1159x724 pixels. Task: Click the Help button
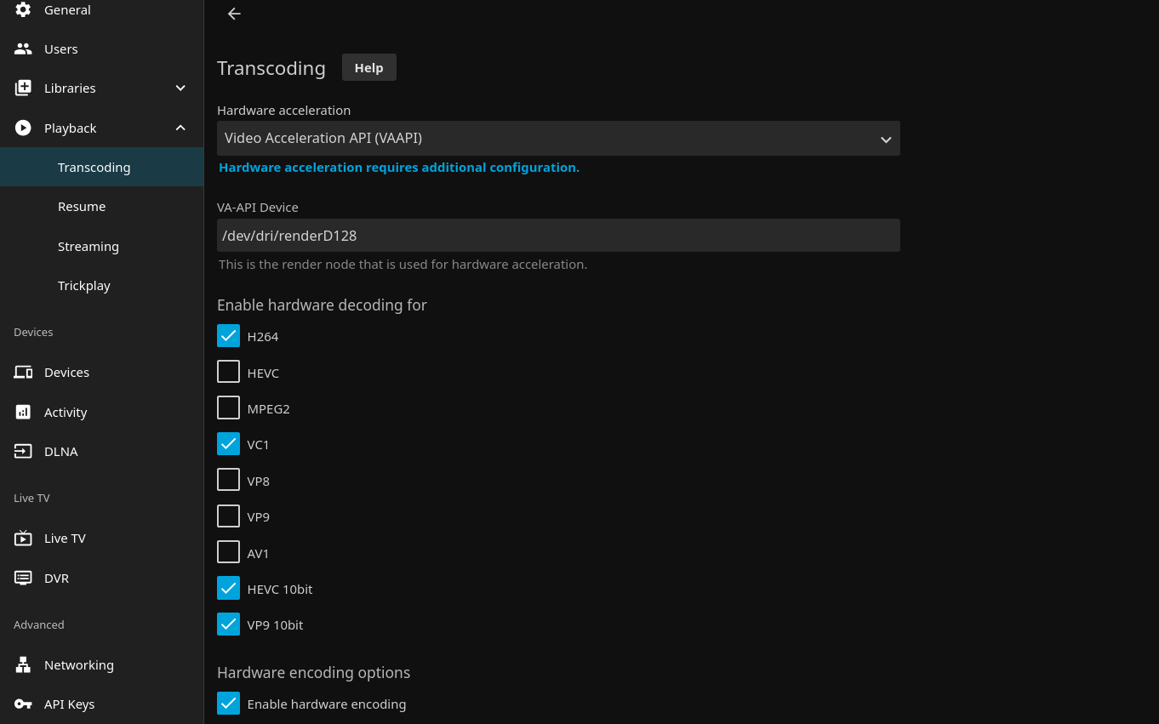(368, 68)
